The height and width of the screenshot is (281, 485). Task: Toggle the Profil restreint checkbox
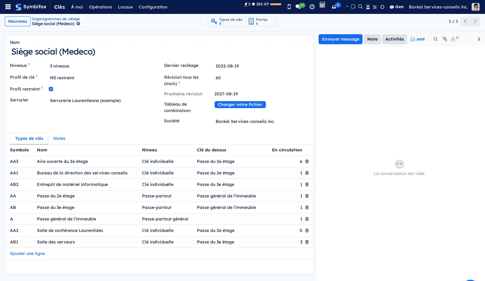point(51,89)
